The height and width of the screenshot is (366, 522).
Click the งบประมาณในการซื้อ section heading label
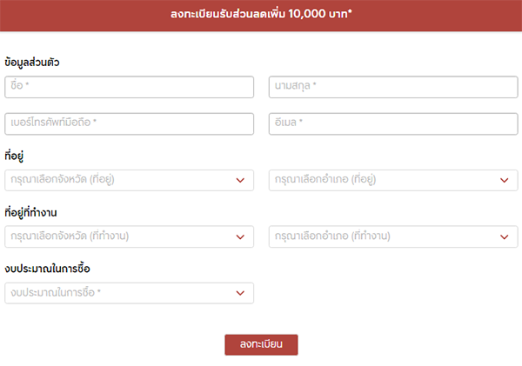coord(47,269)
